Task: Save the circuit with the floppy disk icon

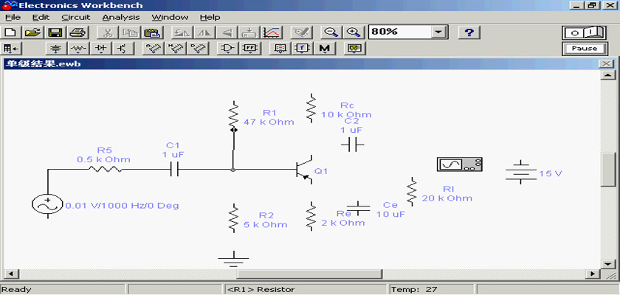Action: (x=55, y=32)
